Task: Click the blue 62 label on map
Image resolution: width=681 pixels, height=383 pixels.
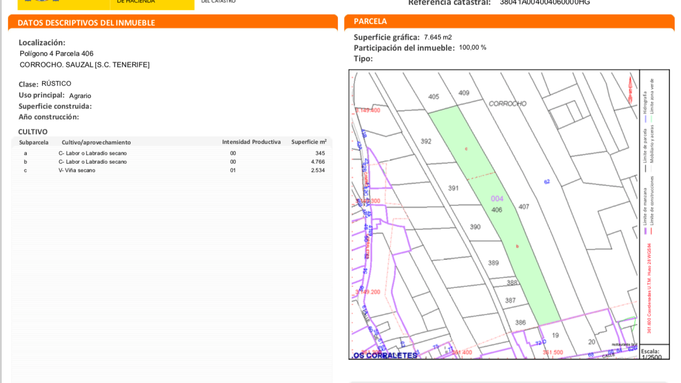Action: (x=547, y=182)
